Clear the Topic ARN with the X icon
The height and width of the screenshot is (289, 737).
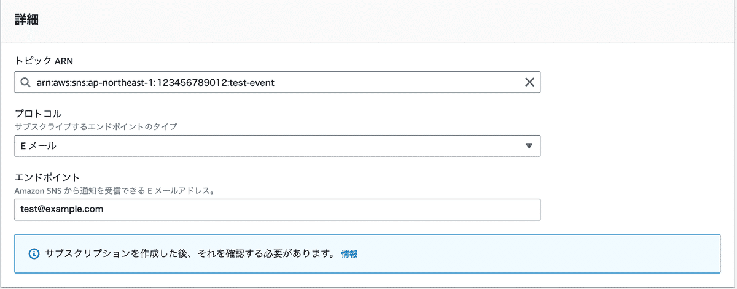tap(529, 82)
